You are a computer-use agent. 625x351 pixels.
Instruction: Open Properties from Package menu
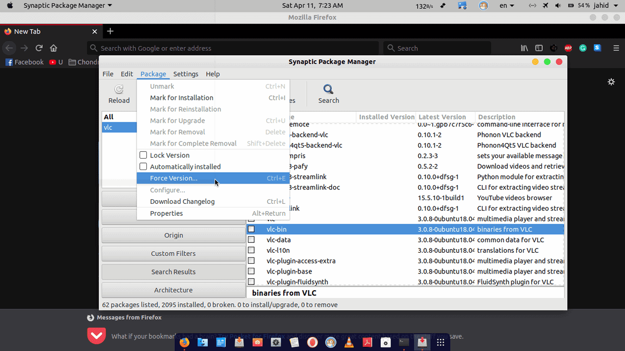click(213, 213)
